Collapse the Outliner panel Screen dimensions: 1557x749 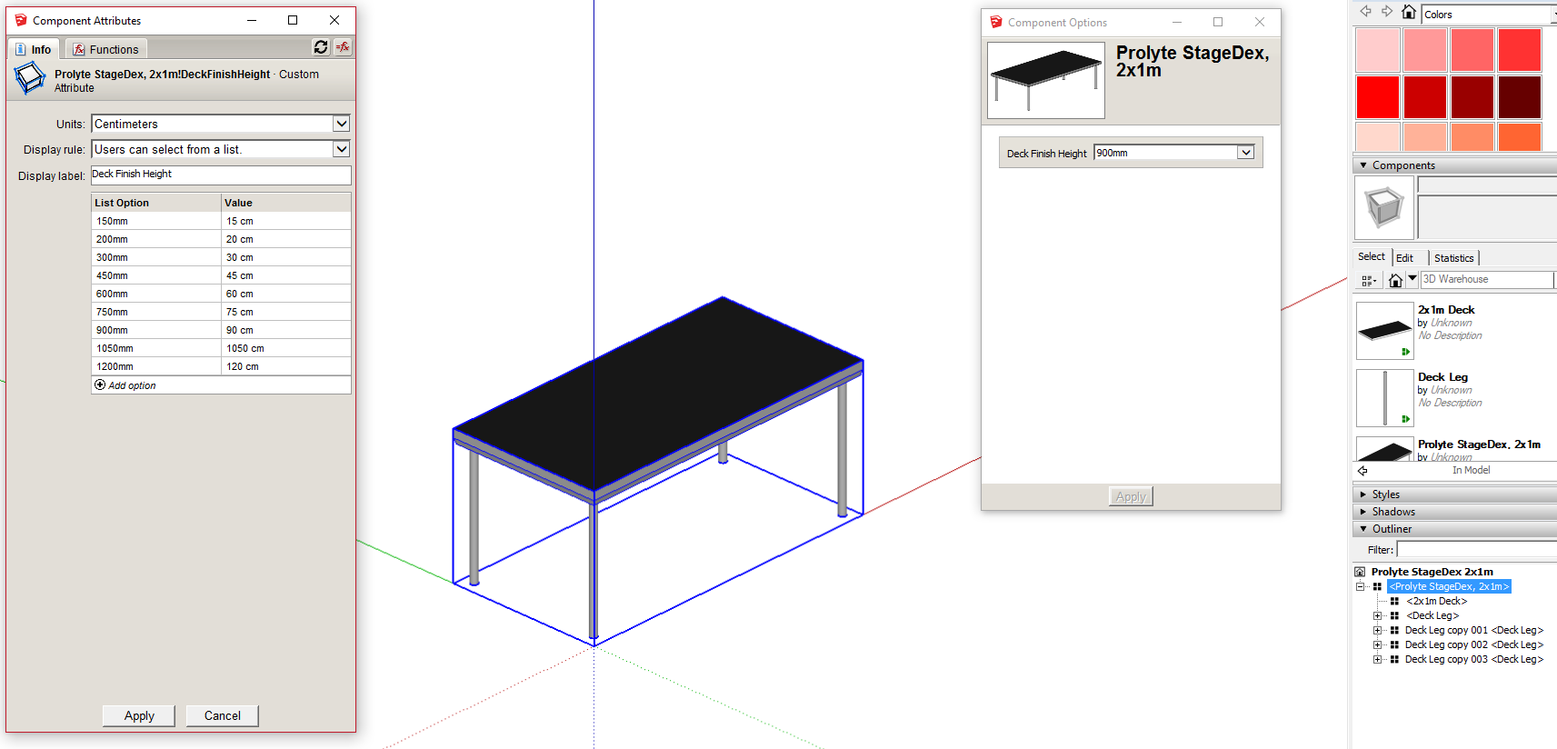point(1363,529)
